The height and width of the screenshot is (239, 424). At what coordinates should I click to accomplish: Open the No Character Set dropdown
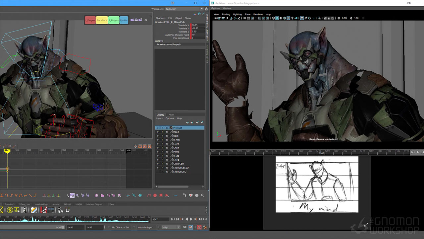(x=121, y=227)
